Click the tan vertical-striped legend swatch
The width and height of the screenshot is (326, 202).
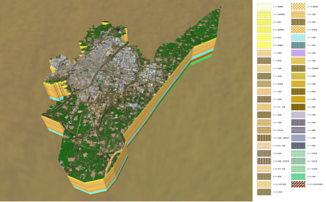264,130
